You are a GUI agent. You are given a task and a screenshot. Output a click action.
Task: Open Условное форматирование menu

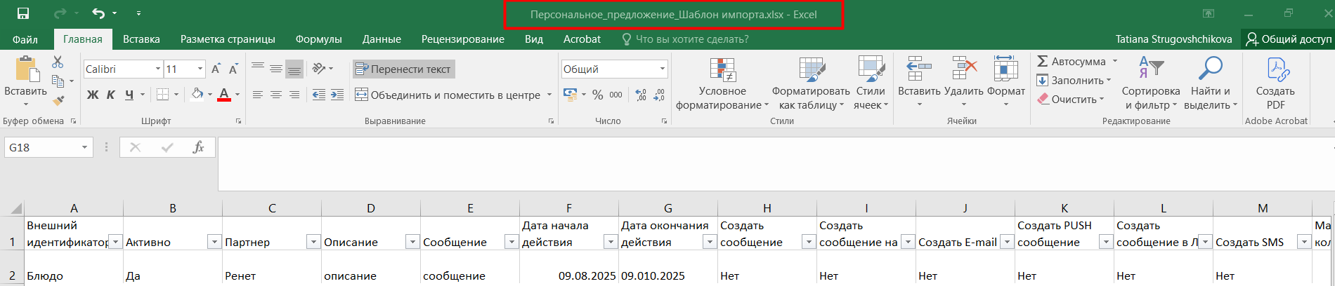[x=722, y=83]
